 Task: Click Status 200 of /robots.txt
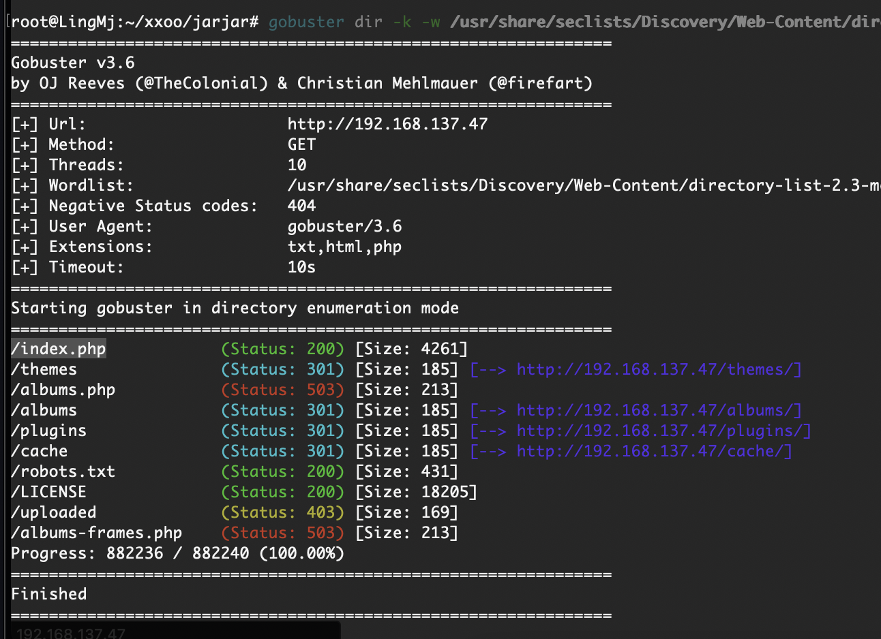click(283, 471)
